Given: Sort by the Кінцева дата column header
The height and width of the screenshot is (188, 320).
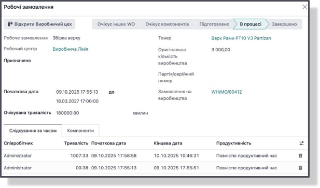Looking at the screenshot, I should coord(168,143).
